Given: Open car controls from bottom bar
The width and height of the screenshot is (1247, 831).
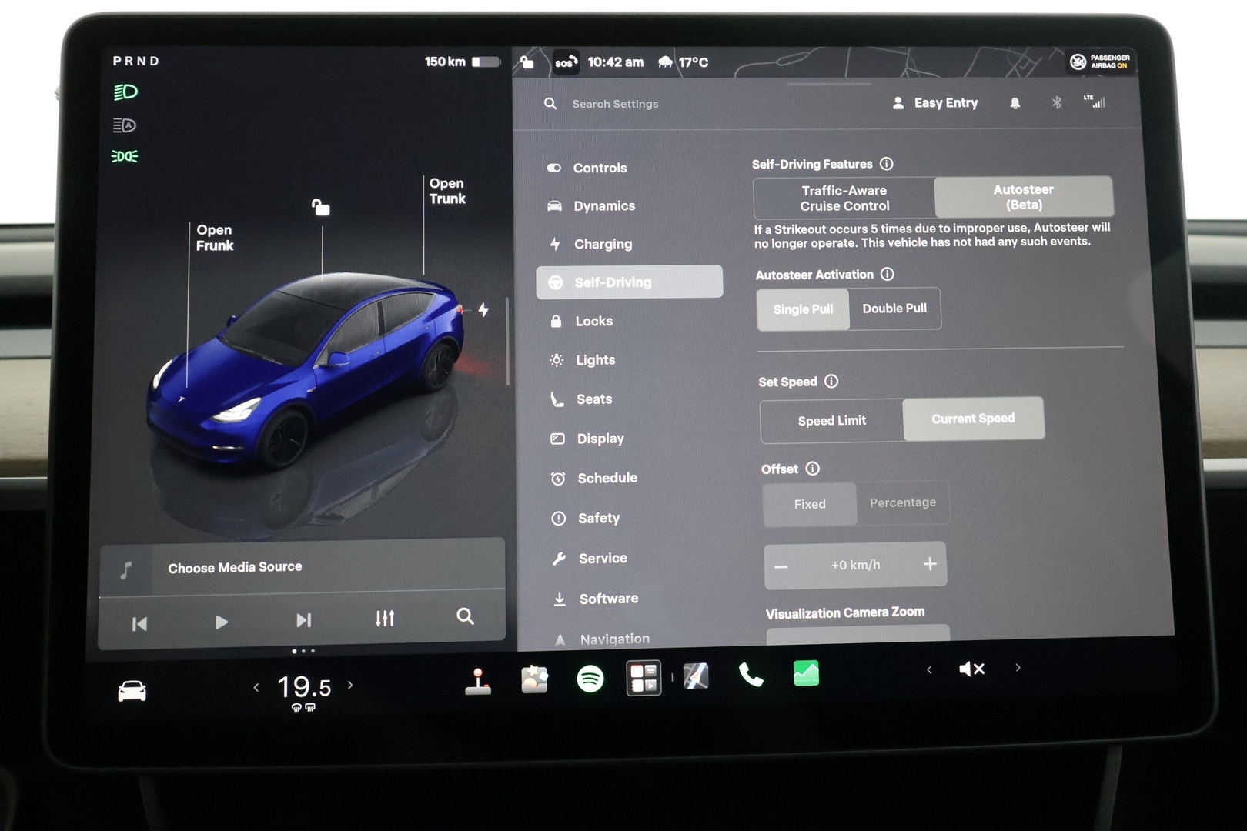Looking at the screenshot, I should pyautogui.click(x=132, y=691).
